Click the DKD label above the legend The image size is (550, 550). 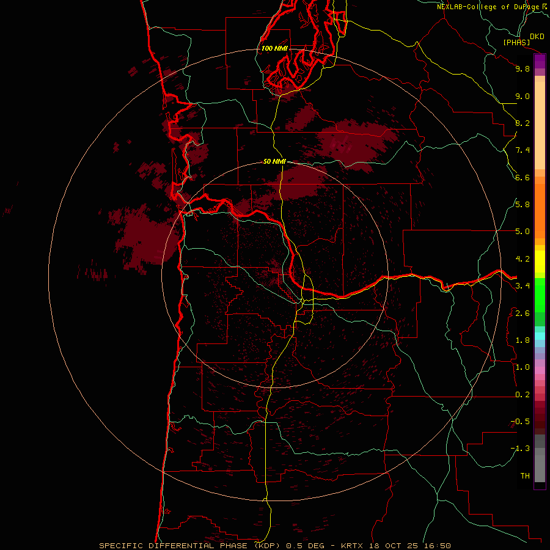(537, 37)
